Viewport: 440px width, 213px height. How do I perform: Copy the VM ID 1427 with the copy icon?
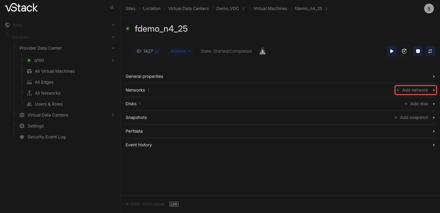pos(156,51)
